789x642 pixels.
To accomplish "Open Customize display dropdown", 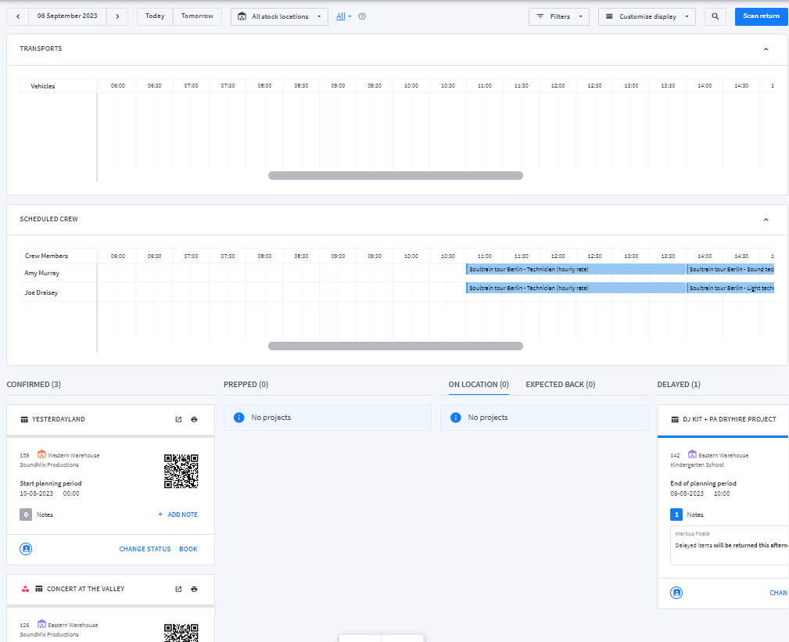I will (647, 16).
